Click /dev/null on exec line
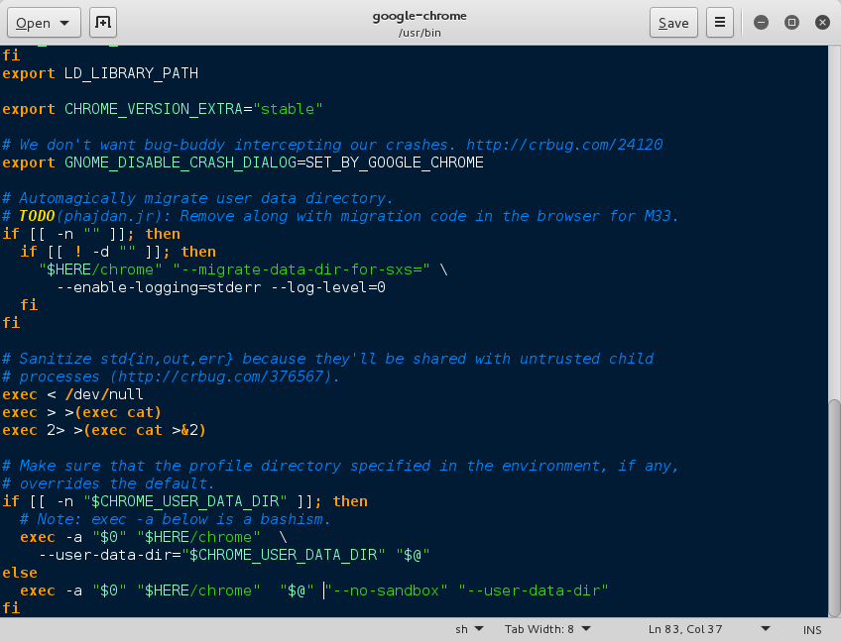The width and height of the screenshot is (841, 642). coord(104,394)
